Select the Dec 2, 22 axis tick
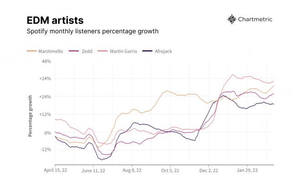This screenshot has width=301, height=188. click(210, 171)
